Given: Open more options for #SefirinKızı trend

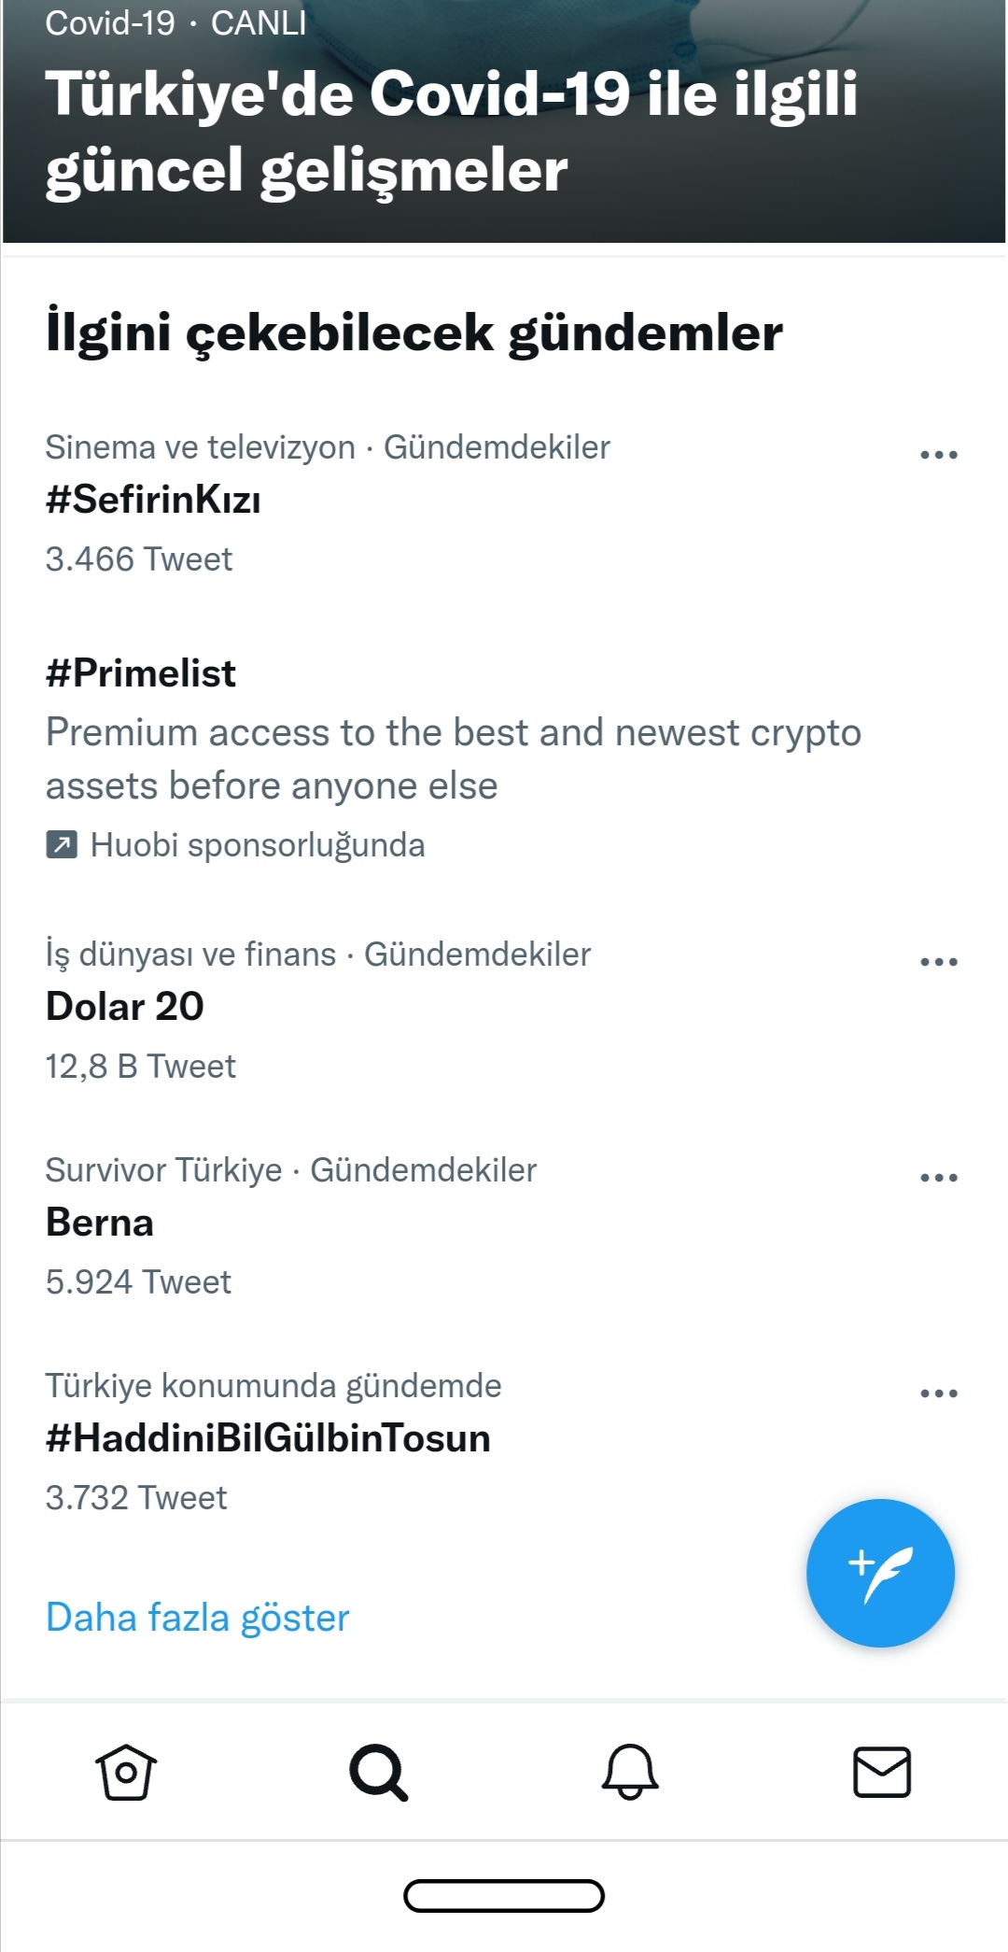Looking at the screenshot, I should (939, 455).
